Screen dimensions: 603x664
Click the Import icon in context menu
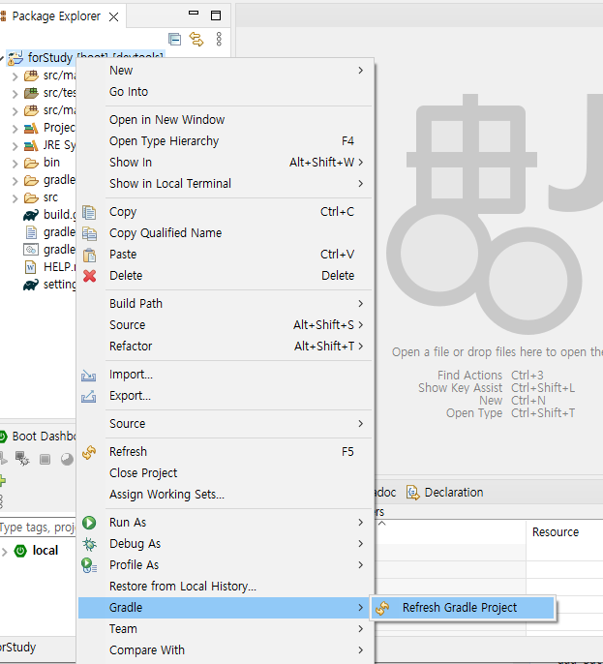point(88,376)
